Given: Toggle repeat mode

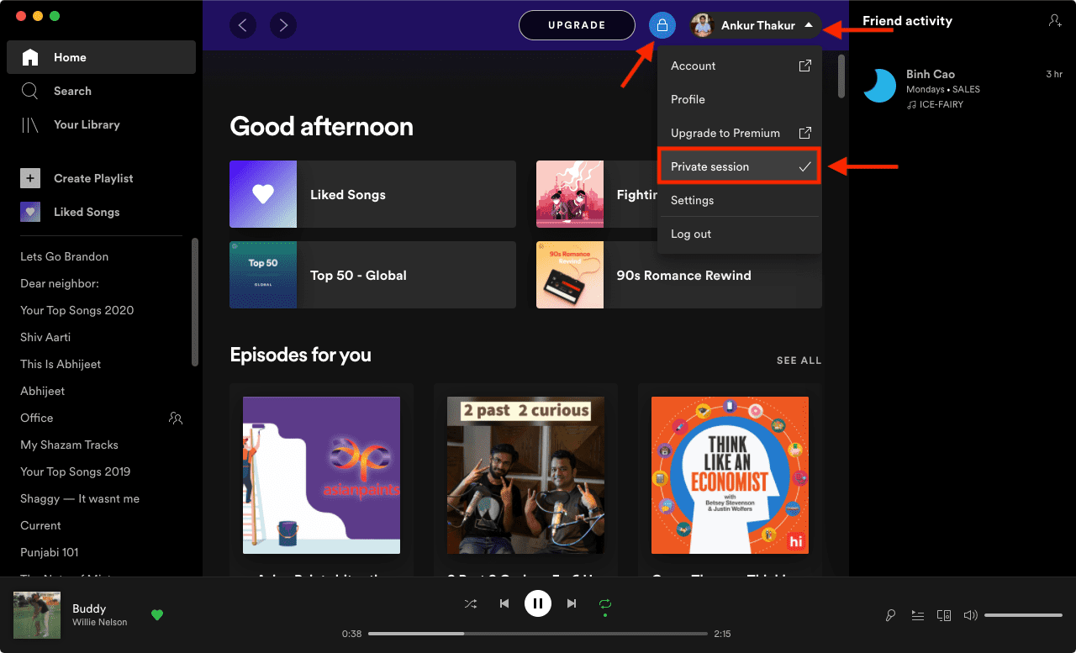Looking at the screenshot, I should [x=605, y=603].
